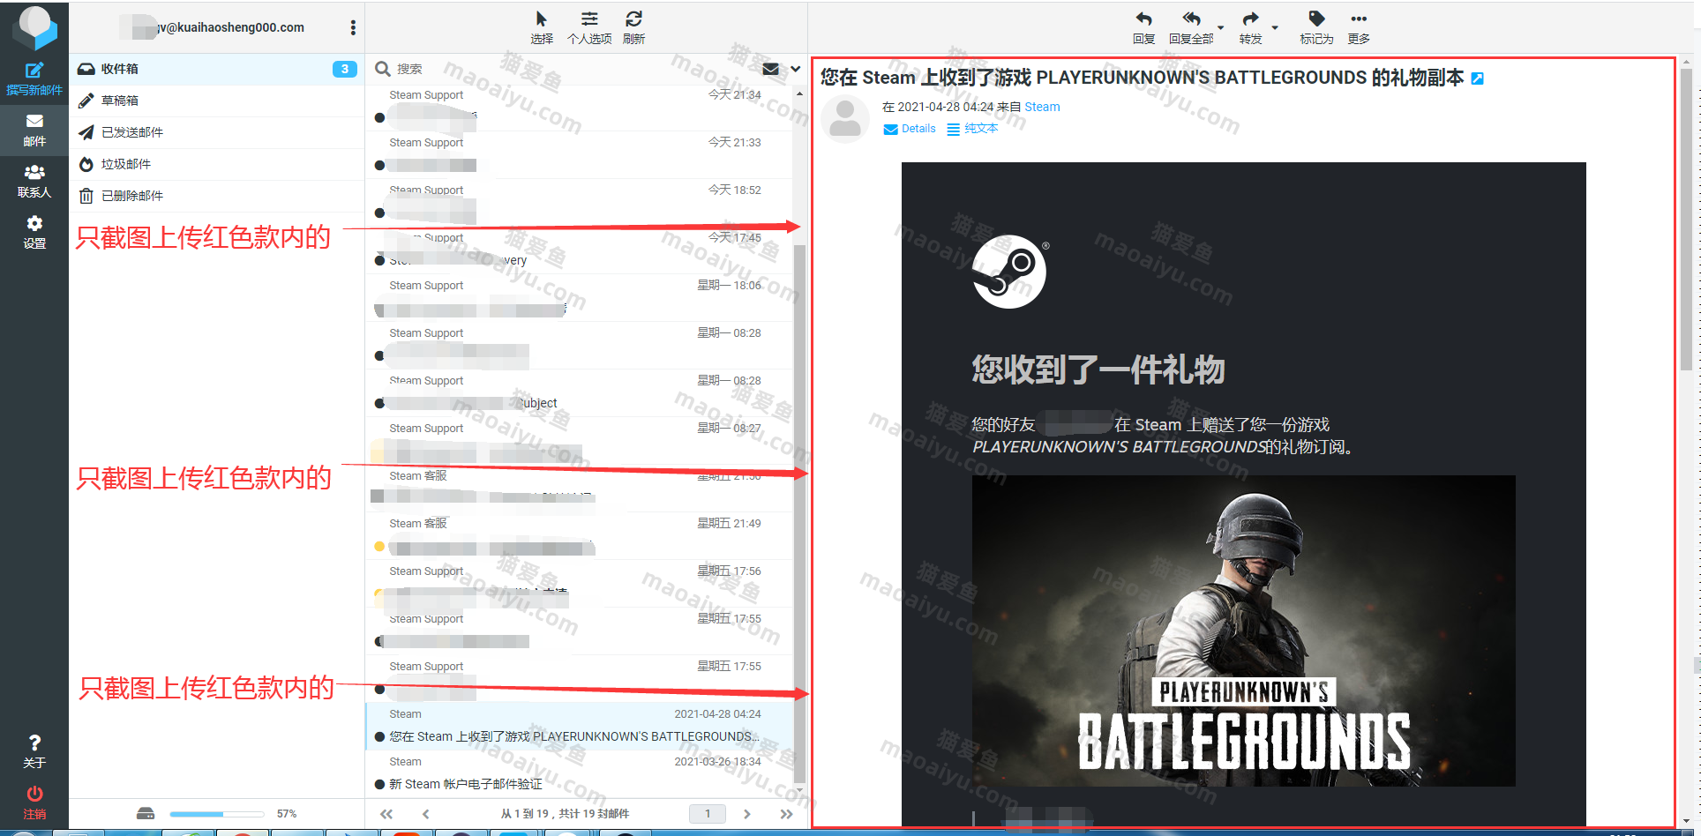1701x836 pixels.
Task: Expand the 转发 dropdown arrow
Action: point(1274,28)
